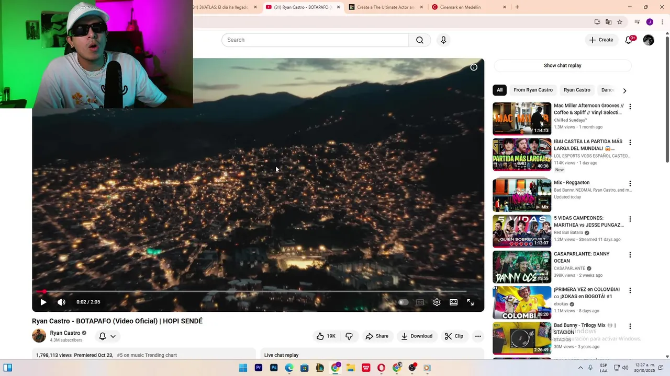
Task: Click Show chat replay
Action: point(563,65)
